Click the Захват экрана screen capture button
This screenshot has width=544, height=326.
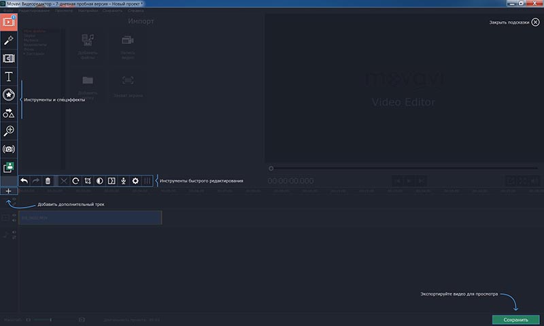(x=128, y=87)
